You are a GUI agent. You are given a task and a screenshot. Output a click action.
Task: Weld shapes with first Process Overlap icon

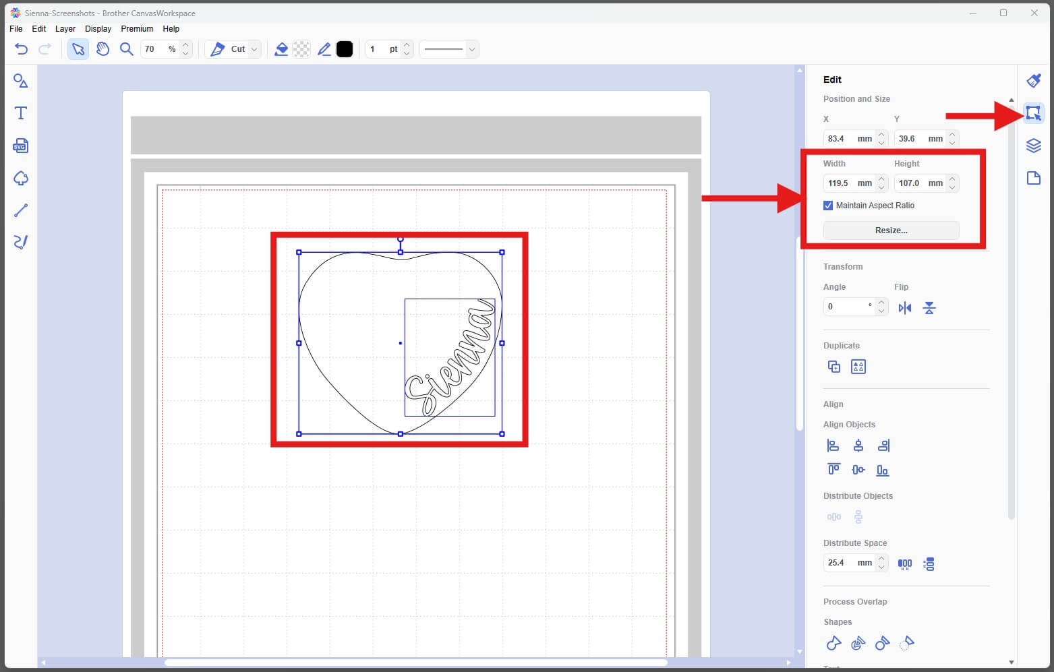[x=833, y=643]
